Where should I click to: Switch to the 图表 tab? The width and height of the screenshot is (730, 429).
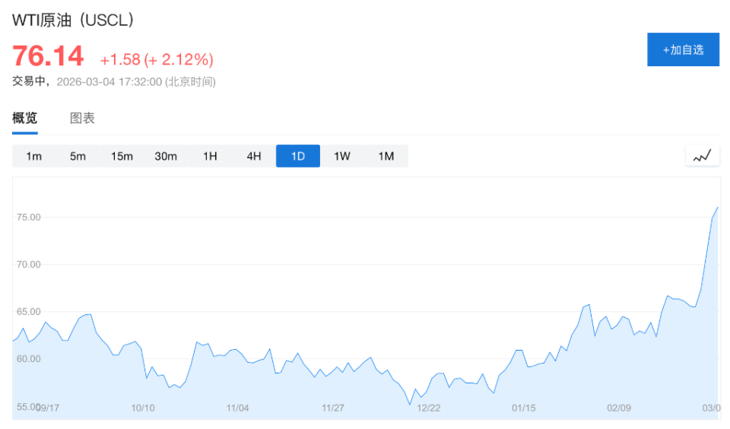pos(82,118)
